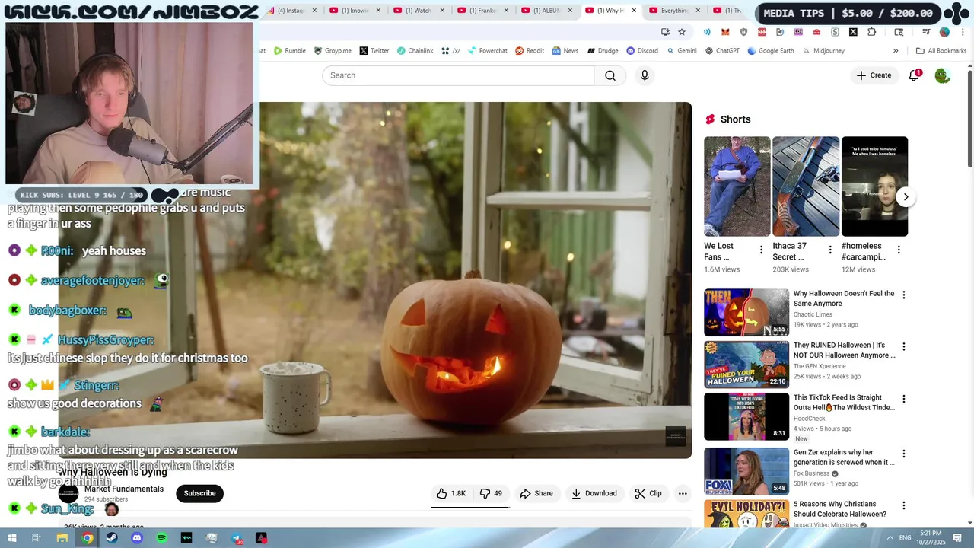The height and width of the screenshot is (548, 974).
Task: Open more actions ellipsis under video
Action: (683, 493)
